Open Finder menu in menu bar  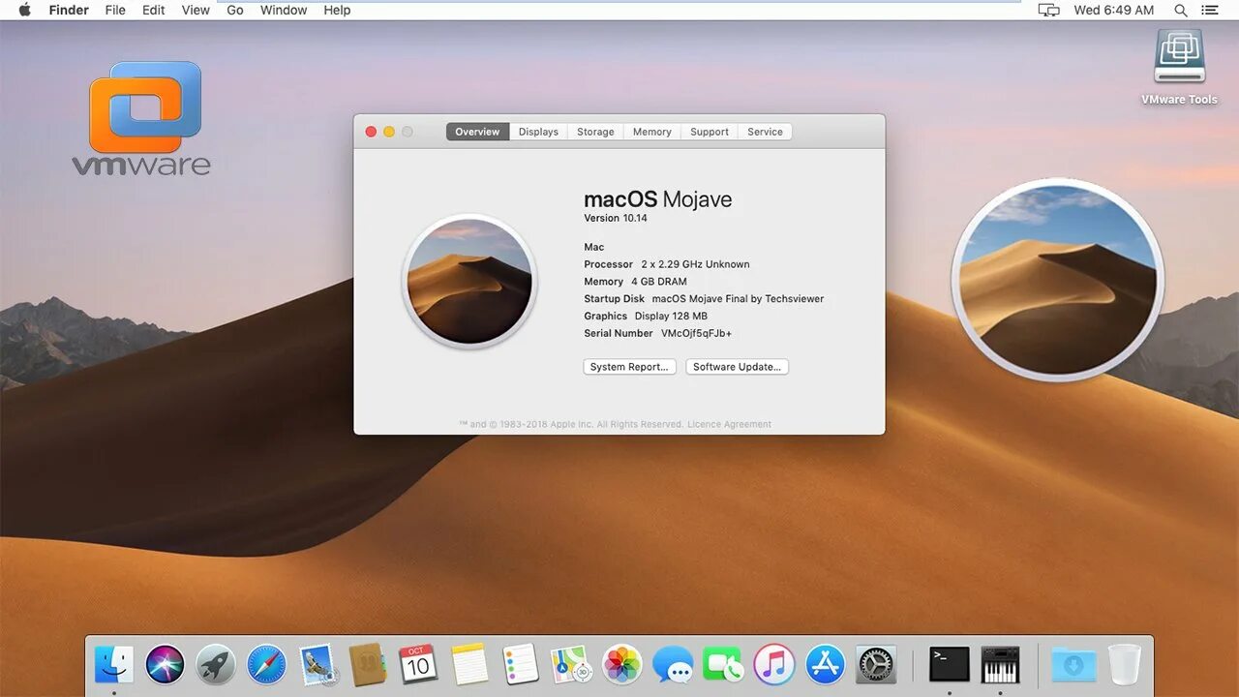(x=69, y=10)
